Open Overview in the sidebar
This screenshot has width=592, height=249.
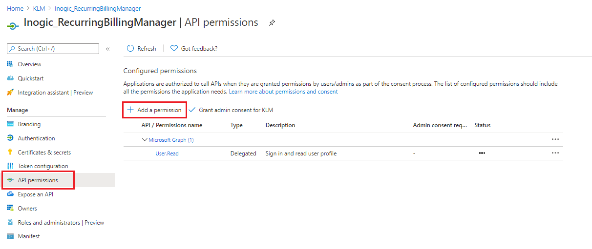click(30, 64)
